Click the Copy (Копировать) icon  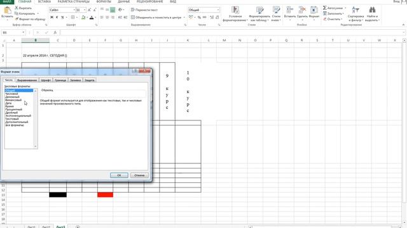pyautogui.click(x=17, y=13)
